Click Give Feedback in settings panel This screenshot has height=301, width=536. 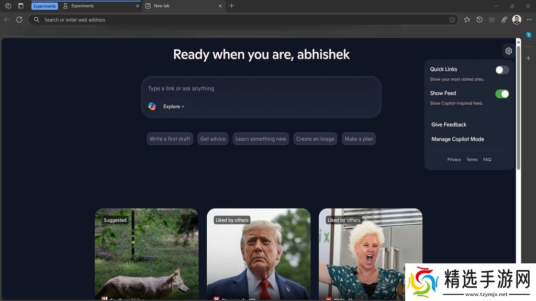(449, 124)
